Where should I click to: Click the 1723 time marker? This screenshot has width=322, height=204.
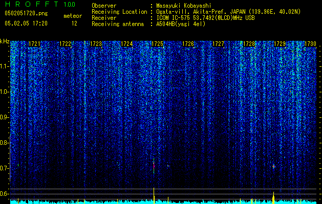[96, 44]
